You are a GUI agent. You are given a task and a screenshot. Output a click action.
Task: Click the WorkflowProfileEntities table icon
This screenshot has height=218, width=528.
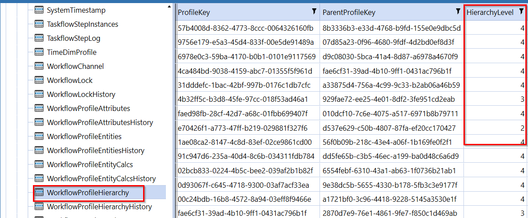(39, 136)
